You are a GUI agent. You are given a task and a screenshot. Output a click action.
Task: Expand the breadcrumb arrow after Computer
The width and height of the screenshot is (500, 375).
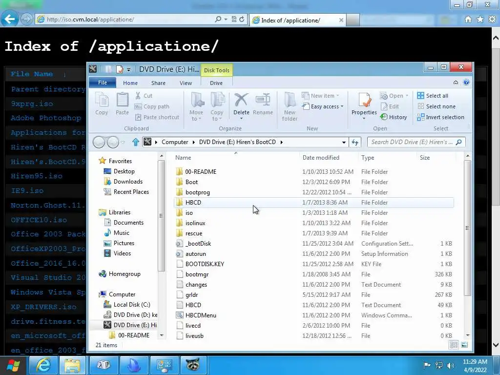tap(193, 142)
